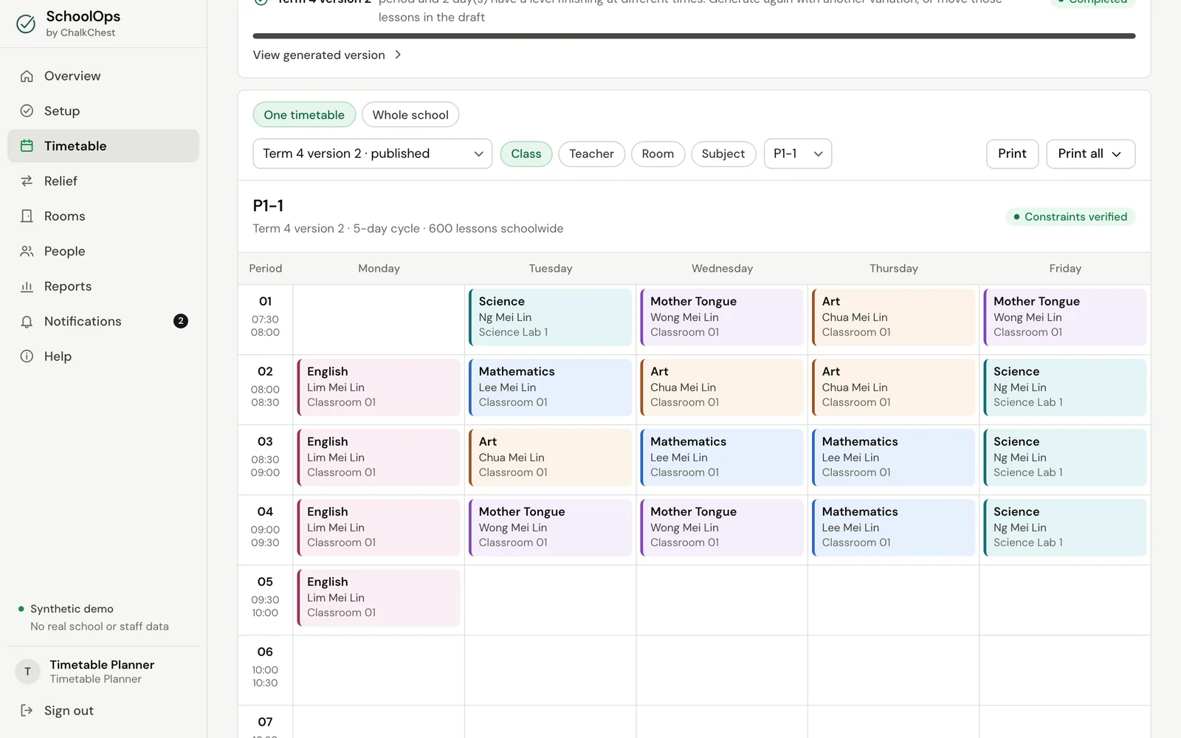1181x738 pixels.
Task: Click the generation progress bar
Action: pyautogui.click(x=694, y=35)
